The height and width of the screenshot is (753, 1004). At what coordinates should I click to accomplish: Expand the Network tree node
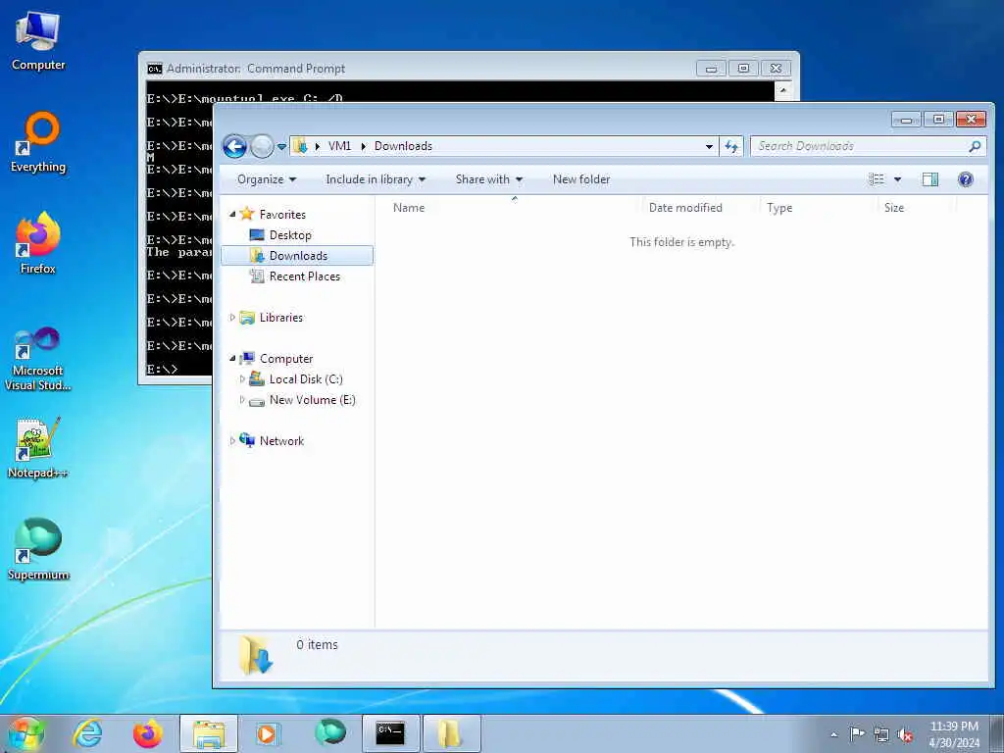(x=232, y=440)
